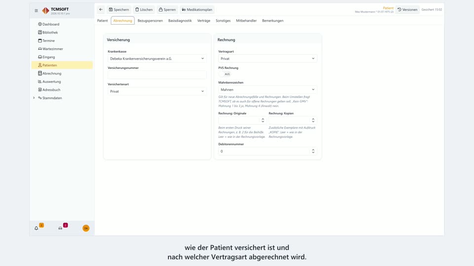Open Adressbuch in the sidebar
This screenshot has width=474, height=266.
(x=62, y=90)
